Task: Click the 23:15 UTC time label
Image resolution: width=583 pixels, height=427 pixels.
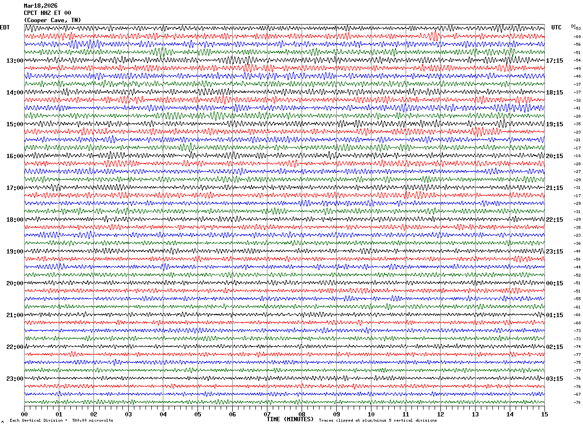Action: point(555,252)
